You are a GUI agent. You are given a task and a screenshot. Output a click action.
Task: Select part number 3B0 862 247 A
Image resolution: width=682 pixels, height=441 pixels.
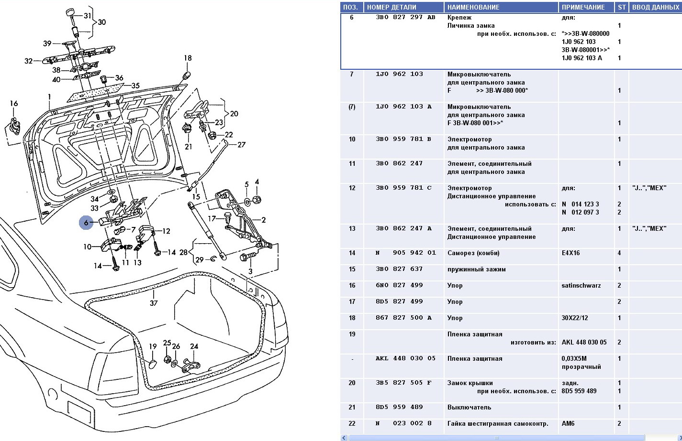(x=403, y=228)
